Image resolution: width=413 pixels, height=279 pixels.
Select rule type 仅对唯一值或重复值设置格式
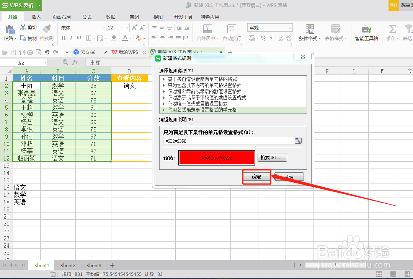pyautogui.click(x=197, y=104)
